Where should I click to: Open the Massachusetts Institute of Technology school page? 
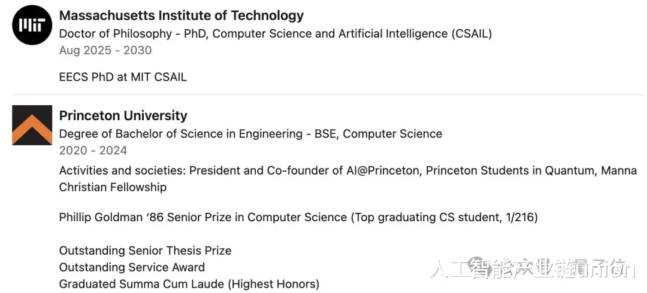tap(181, 16)
